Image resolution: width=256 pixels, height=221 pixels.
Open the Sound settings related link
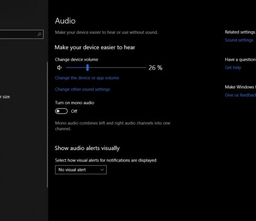[239, 40]
